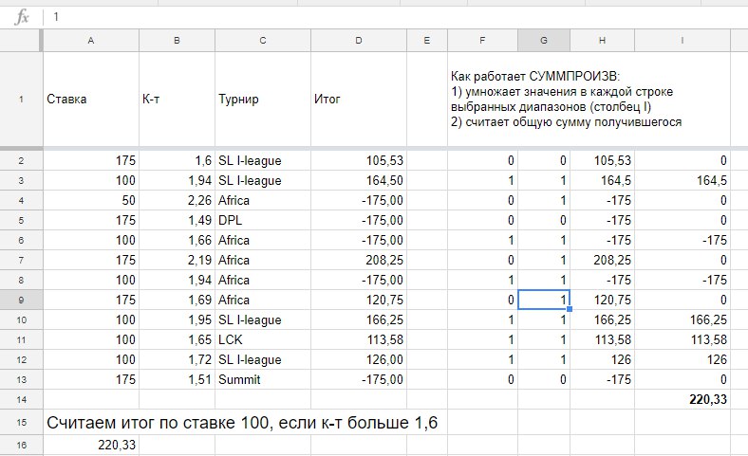Click cell A16 showing 220,33
This screenshot has height=456, width=748.
tap(90, 445)
